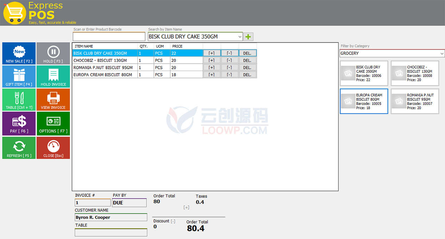Click the price cell 18
Viewport: 445px width, 239px height.
pyautogui.click(x=186, y=75)
